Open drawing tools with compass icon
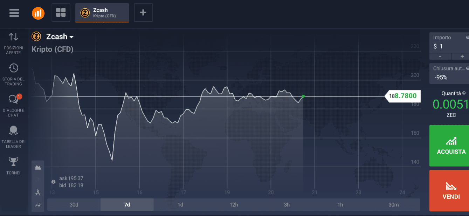This screenshot has width=469, height=216. [38, 192]
